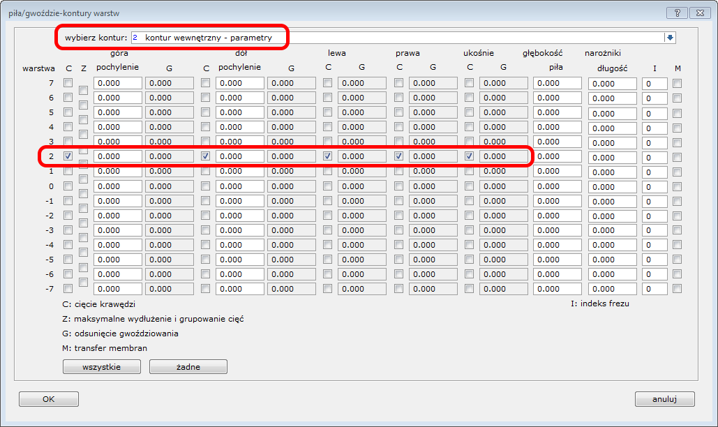Cancel using the anuluj button

click(664, 399)
